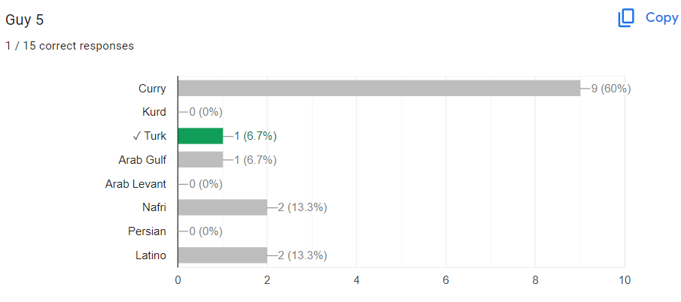Click the Guy 5 question title
This screenshot has height=302, width=681.
(24, 20)
